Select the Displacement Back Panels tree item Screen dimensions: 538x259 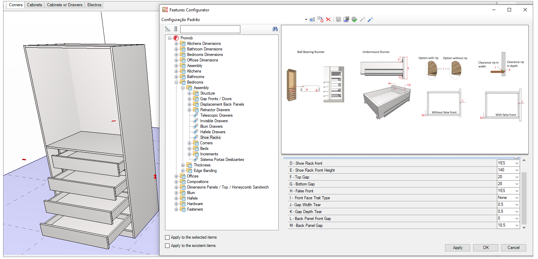tap(222, 104)
